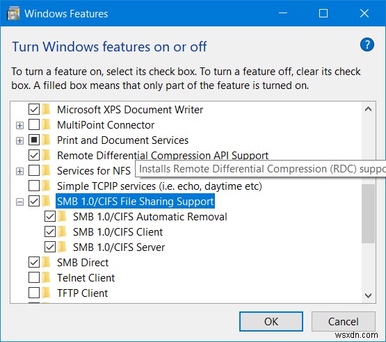This screenshot has width=386, height=342.
Task: Click folder icon beside TFTP Client
Action: tap(47, 293)
